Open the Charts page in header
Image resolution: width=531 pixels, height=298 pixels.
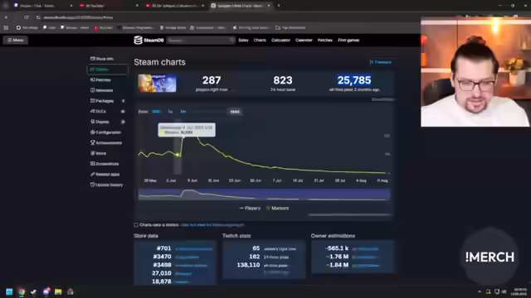coord(260,40)
